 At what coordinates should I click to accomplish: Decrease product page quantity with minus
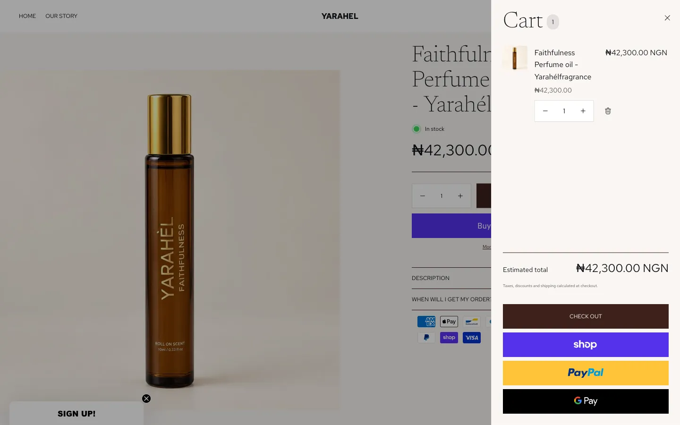423,196
